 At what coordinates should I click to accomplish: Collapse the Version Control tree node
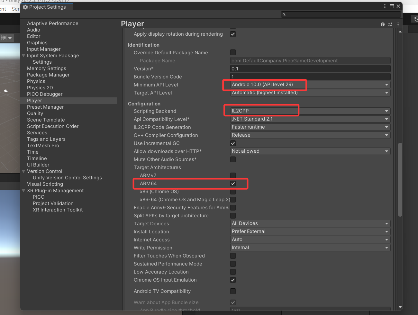[23, 171]
